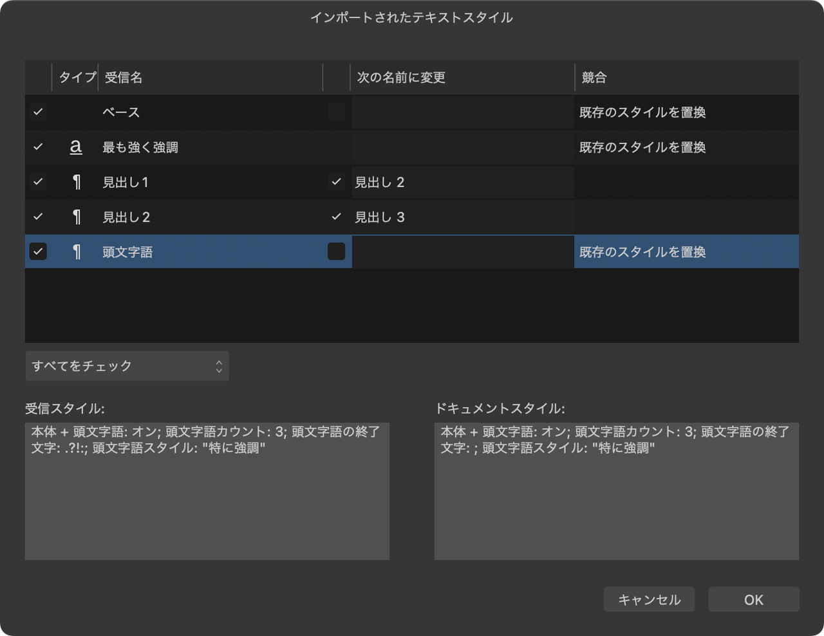Uncheck the import checkbox for ベース

point(38,112)
